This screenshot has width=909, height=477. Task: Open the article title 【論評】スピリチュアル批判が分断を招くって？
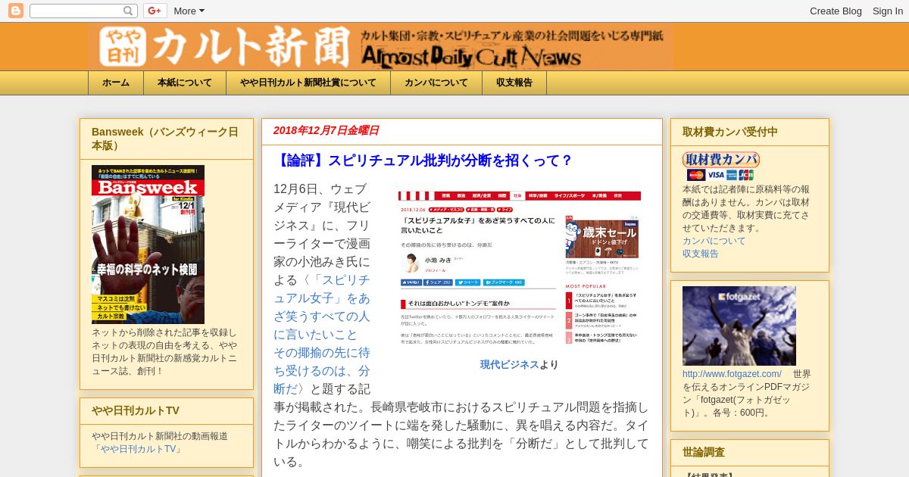pyautogui.click(x=423, y=161)
